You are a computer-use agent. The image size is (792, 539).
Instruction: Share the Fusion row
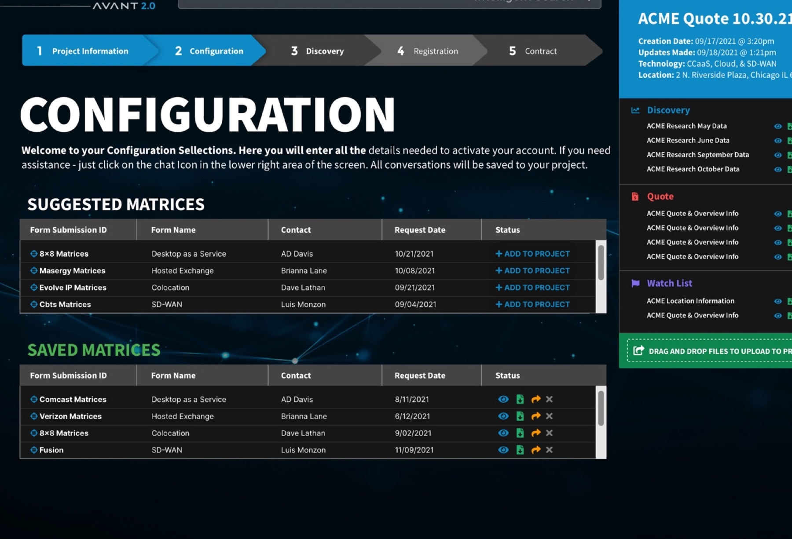point(535,450)
